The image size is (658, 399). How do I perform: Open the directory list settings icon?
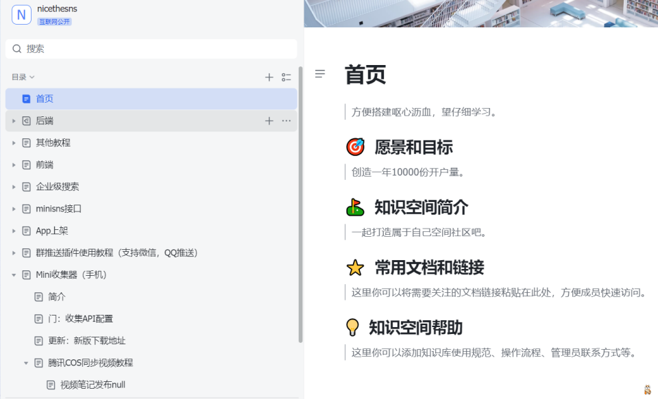pyautogui.click(x=287, y=77)
